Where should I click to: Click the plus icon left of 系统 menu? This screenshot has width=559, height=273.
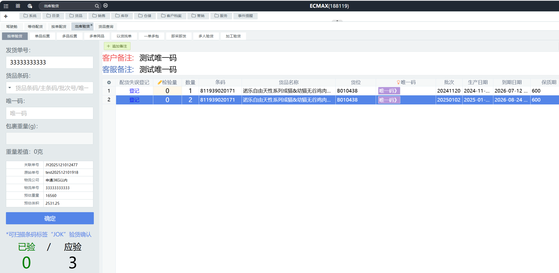6,16
